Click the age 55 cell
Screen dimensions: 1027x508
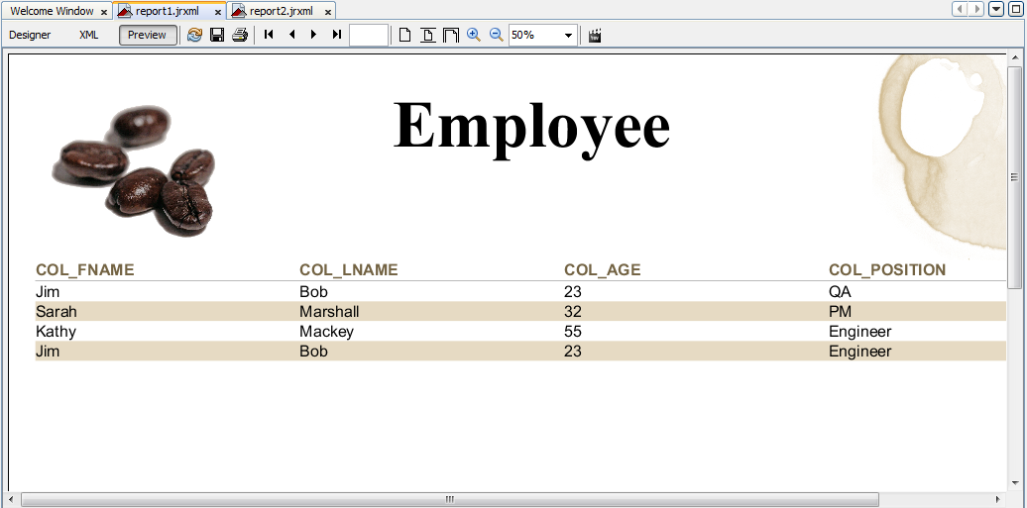pyautogui.click(x=573, y=332)
